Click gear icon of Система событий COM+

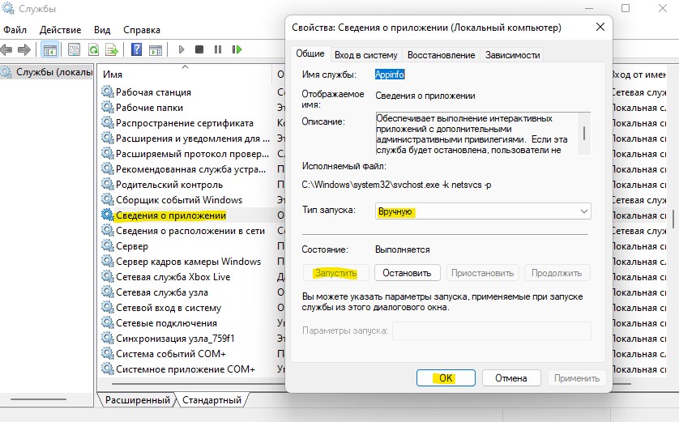pos(108,353)
